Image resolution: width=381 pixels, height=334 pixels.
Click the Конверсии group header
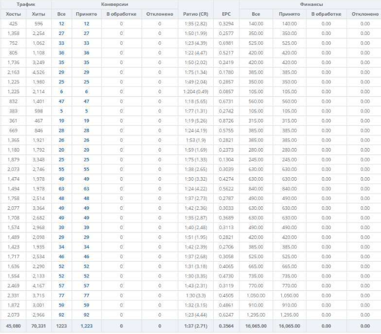(114, 5)
